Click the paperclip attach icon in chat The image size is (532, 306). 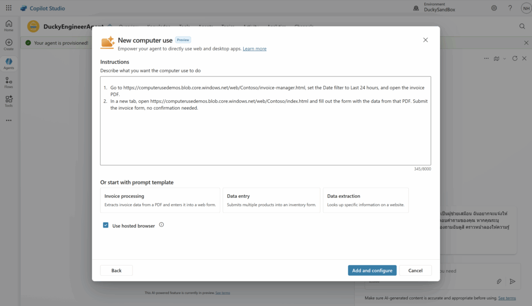tap(499, 281)
